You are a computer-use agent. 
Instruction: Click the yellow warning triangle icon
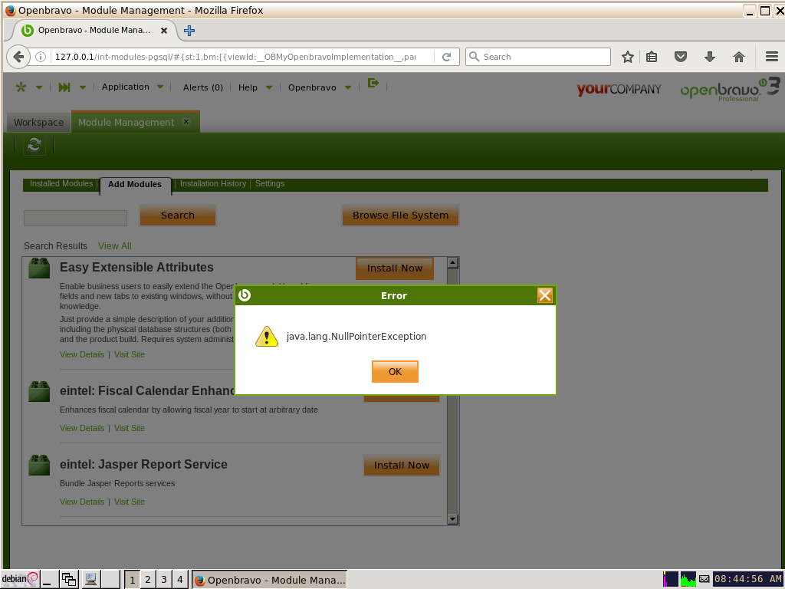[266, 336]
